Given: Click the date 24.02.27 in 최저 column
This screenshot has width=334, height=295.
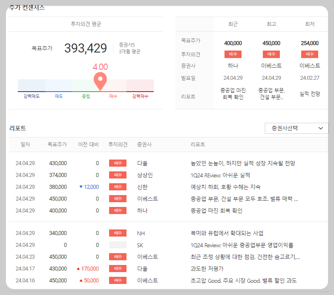Looking at the screenshot, I should tap(310, 78).
